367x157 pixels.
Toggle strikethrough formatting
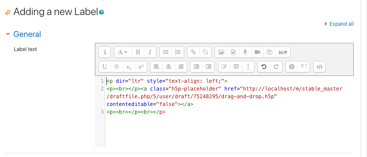tap(117, 66)
